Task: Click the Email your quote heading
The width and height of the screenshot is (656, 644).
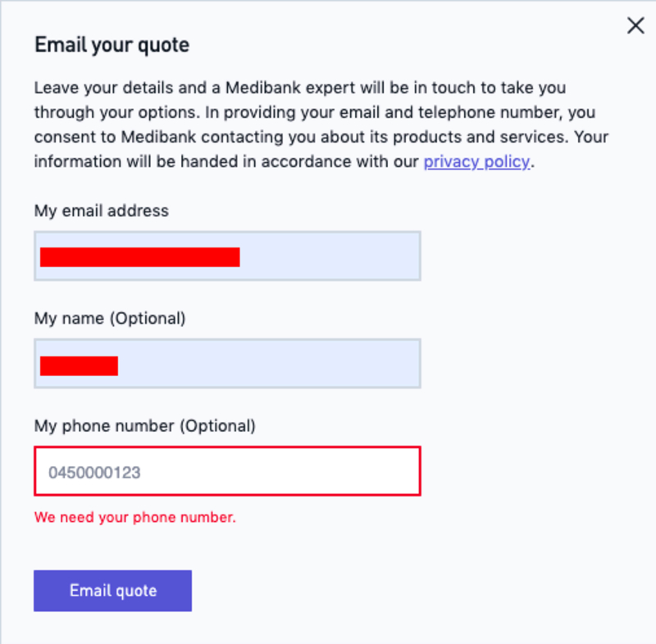Action: 112,45
